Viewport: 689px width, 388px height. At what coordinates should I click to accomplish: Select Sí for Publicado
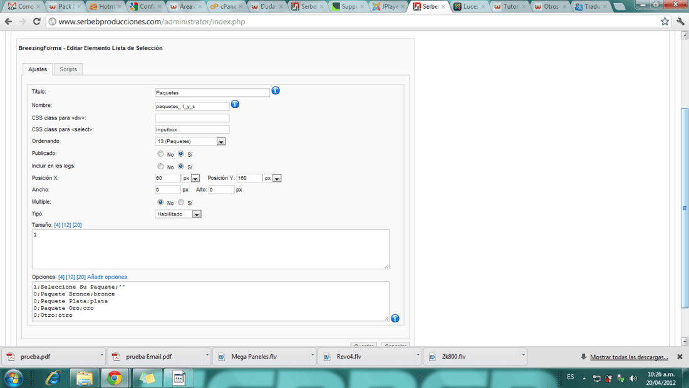pyautogui.click(x=180, y=154)
